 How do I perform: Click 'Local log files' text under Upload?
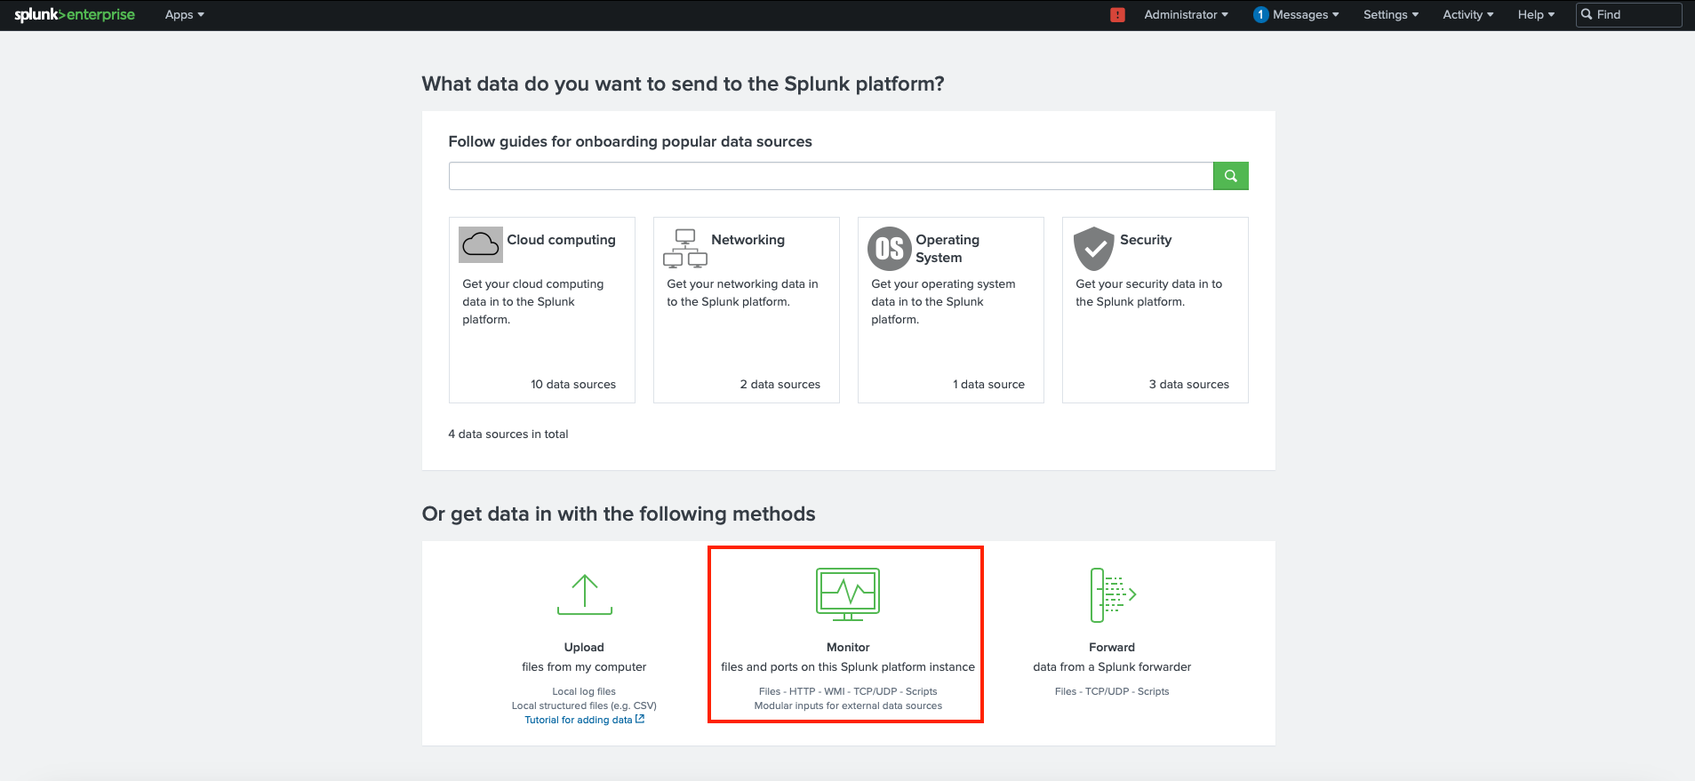coord(584,692)
